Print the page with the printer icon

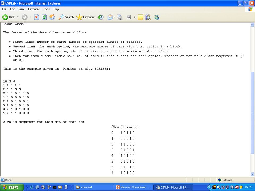click(x=120, y=17)
